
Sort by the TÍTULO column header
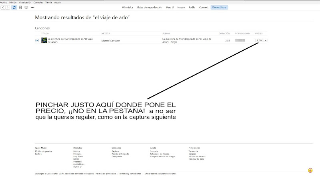tap(45, 34)
